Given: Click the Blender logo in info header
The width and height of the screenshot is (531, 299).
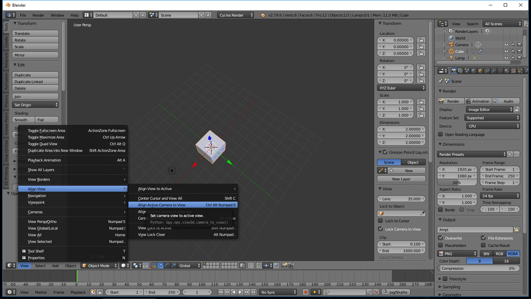Looking at the screenshot, I should pos(262,15).
